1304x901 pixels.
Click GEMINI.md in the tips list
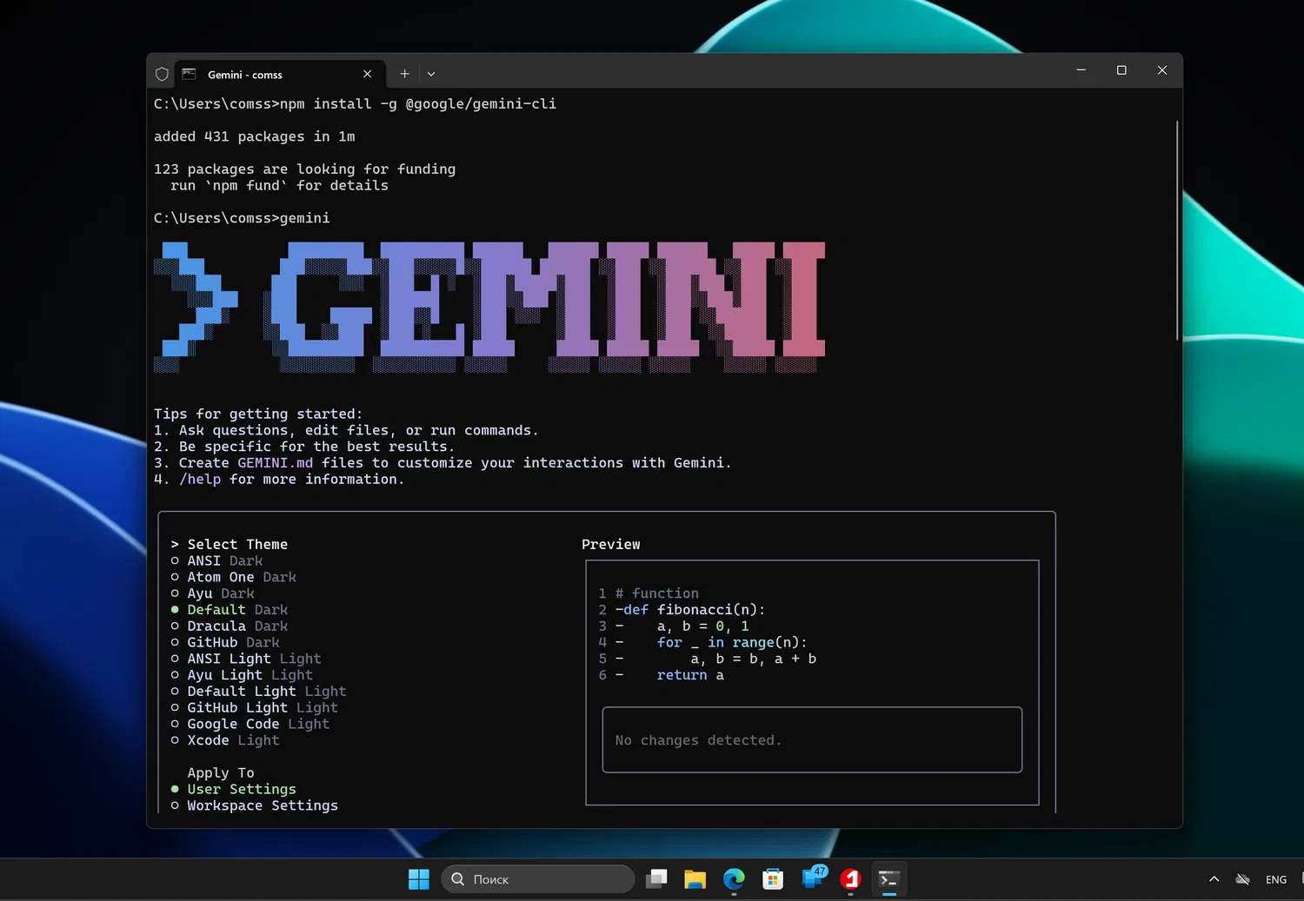275,463
